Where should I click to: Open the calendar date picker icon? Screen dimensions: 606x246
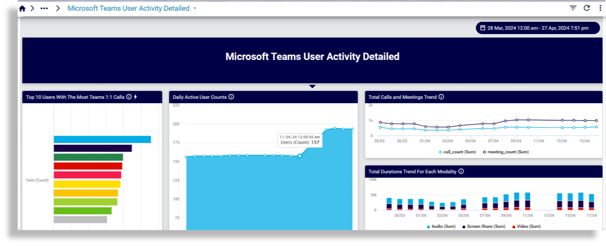click(482, 28)
